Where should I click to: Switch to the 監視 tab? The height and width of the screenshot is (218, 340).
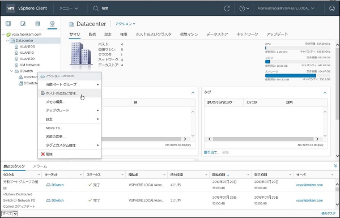[92, 34]
